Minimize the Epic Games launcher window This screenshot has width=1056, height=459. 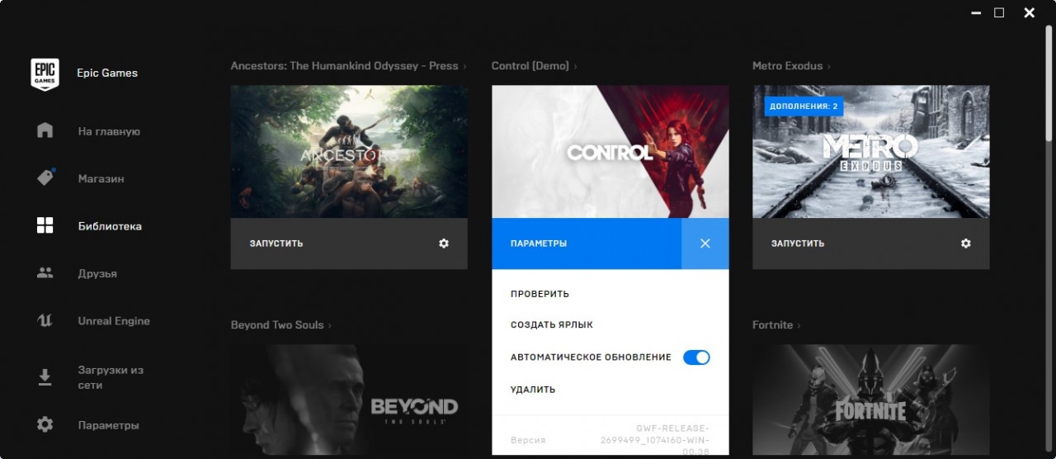(977, 12)
